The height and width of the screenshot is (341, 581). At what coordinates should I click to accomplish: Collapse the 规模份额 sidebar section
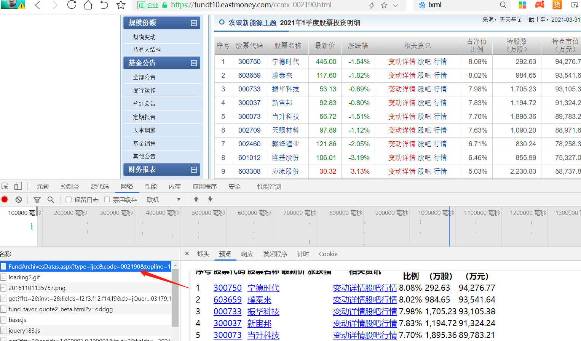[194, 23]
